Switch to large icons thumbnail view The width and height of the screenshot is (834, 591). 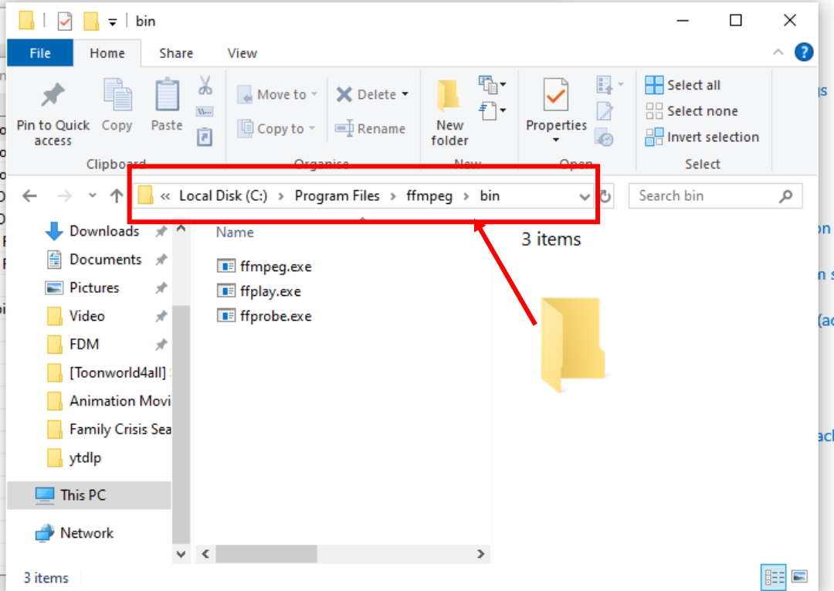click(x=799, y=576)
